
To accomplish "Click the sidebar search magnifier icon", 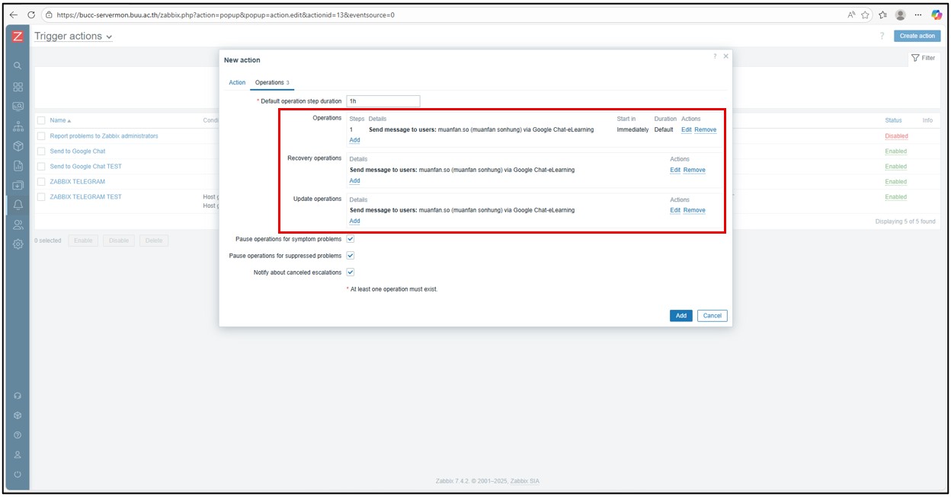I will point(18,66).
